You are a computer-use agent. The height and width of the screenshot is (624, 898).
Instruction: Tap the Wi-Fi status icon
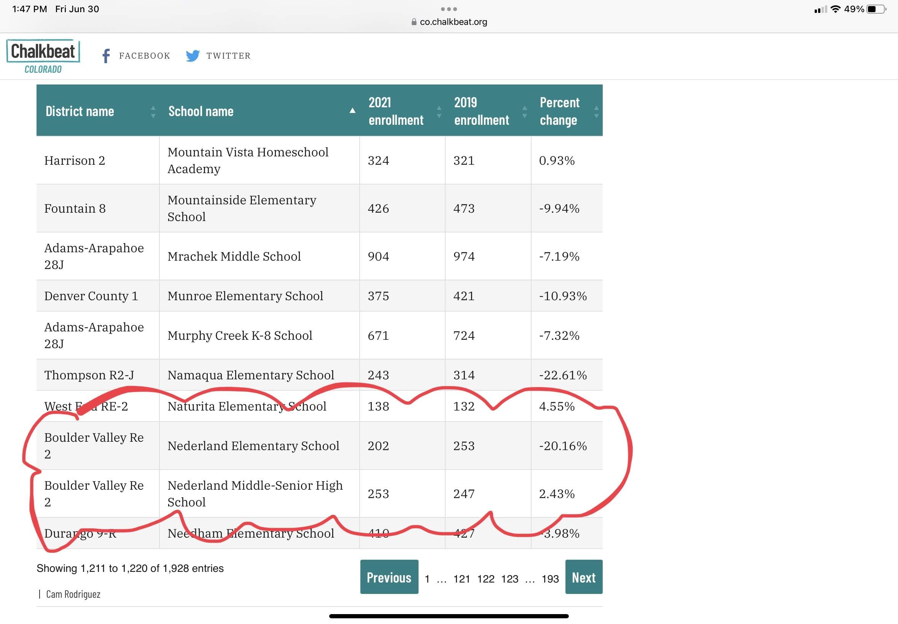pyautogui.click(x=836, y=9)
